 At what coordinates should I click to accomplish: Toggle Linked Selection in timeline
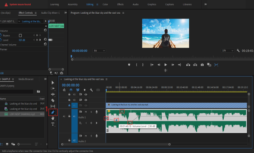pos(78,90)
